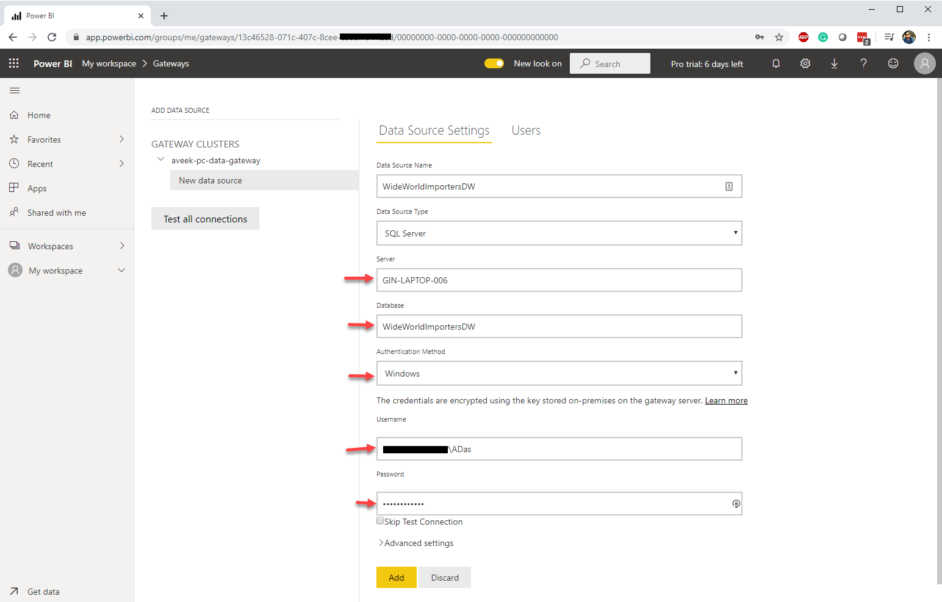Select Home in the sidebar
The width and height of the screenshot is (942, 602).
39,115
